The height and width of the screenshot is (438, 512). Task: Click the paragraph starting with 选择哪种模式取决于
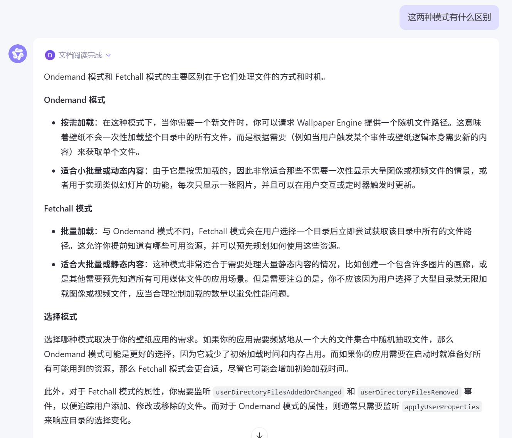point(262,354)
